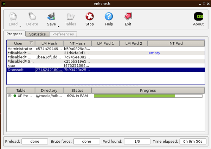Open the About ophcrack icon
Screen dimensions: 211x149
pyautogui.click(x=198, y=17)
